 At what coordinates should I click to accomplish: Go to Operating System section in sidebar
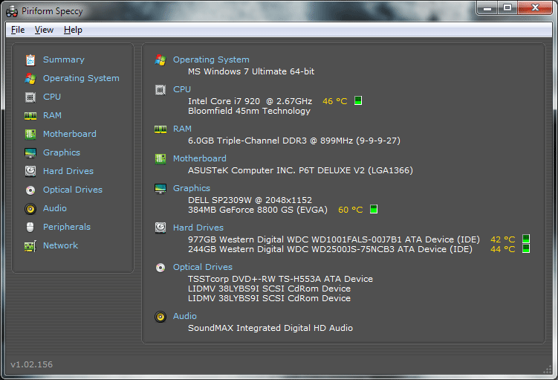(x=81, y=78)
